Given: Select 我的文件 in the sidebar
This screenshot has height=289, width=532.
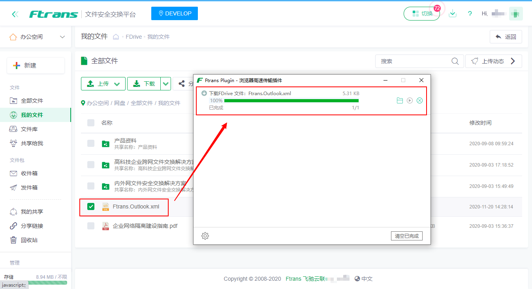Looking at the screenshot, I should click(x=32, y=115).
